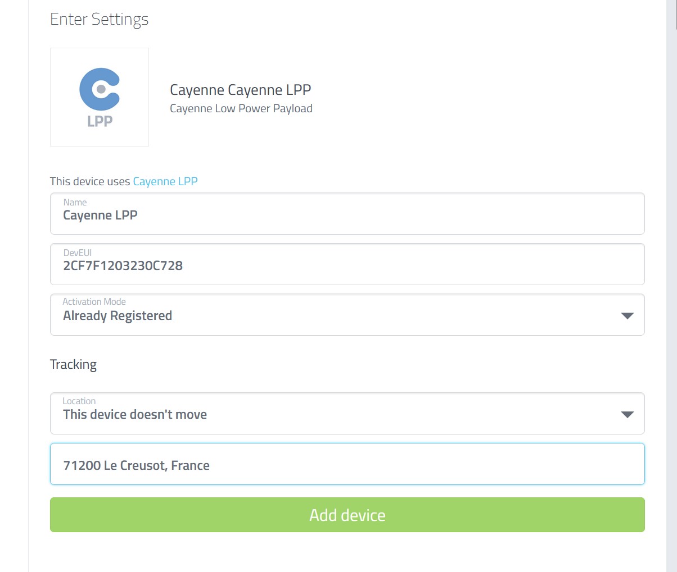Click the 'Tracking' section label
This screenshot has width=677, height=572.
tap(73, 365)
